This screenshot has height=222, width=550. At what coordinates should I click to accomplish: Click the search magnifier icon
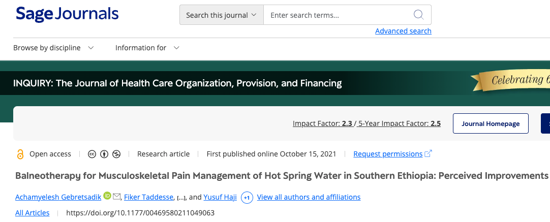[418, 15]
